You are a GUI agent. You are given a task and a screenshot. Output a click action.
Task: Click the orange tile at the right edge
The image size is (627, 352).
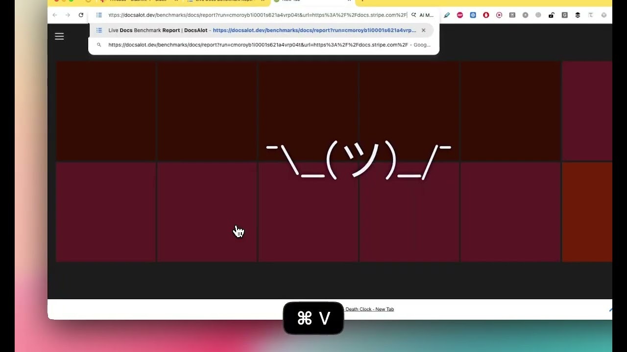click(587, 212)
